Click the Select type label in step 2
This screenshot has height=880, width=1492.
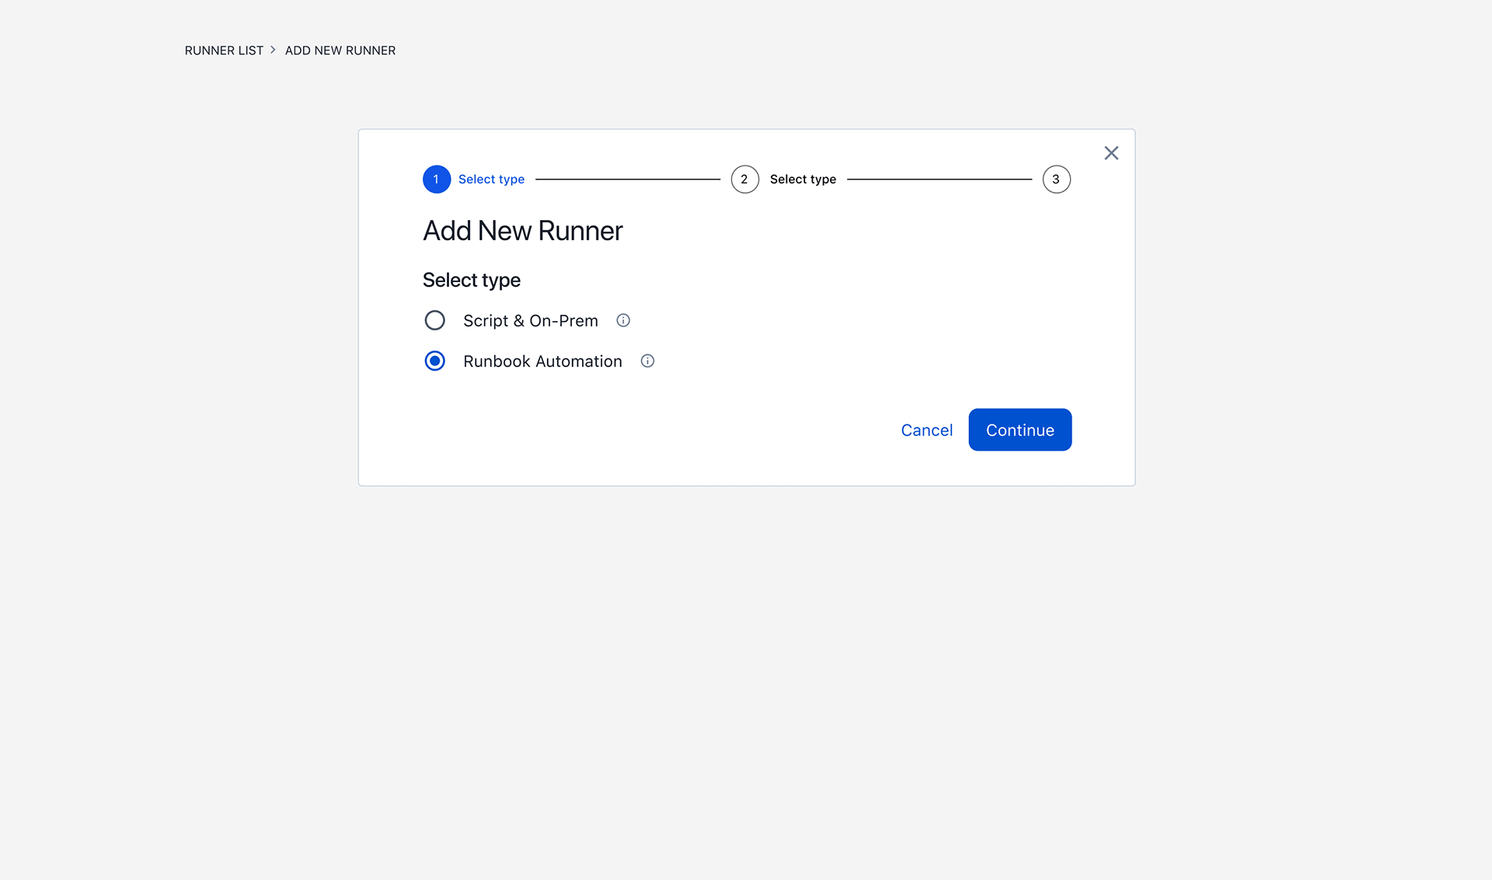[x=802, y=179]
